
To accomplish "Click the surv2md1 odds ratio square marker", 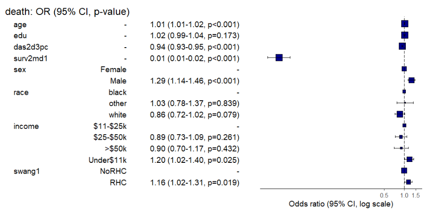I will [x=279, y=58].
